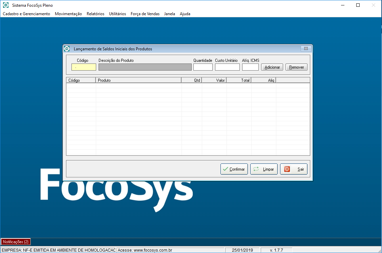Click the gray Descrição do Produto field

coord(145,67)
